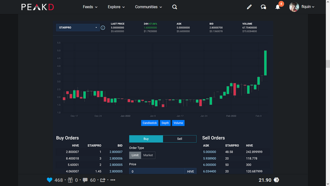Click the BID value 2.80000700
Viewport: 330px width, 186px height.
[216, 28]
